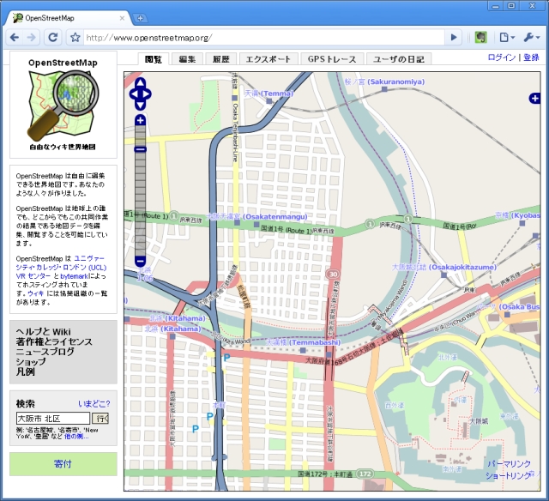Click the ショートリンク shortlink on the map
Image resolution: width=549 pixels, height=501 pixels.
508,475
